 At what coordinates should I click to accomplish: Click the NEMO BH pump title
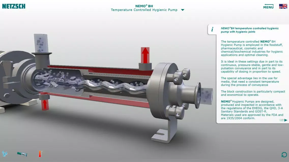pyautogui.click(x=144, y=6)
